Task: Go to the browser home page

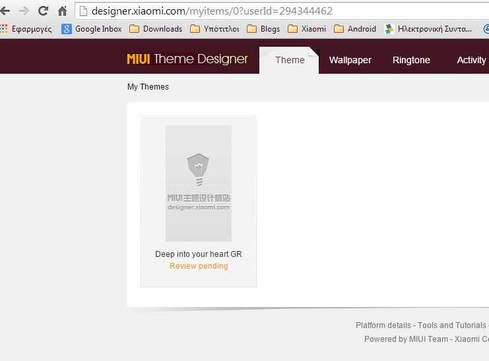Action: pos(62,11)
